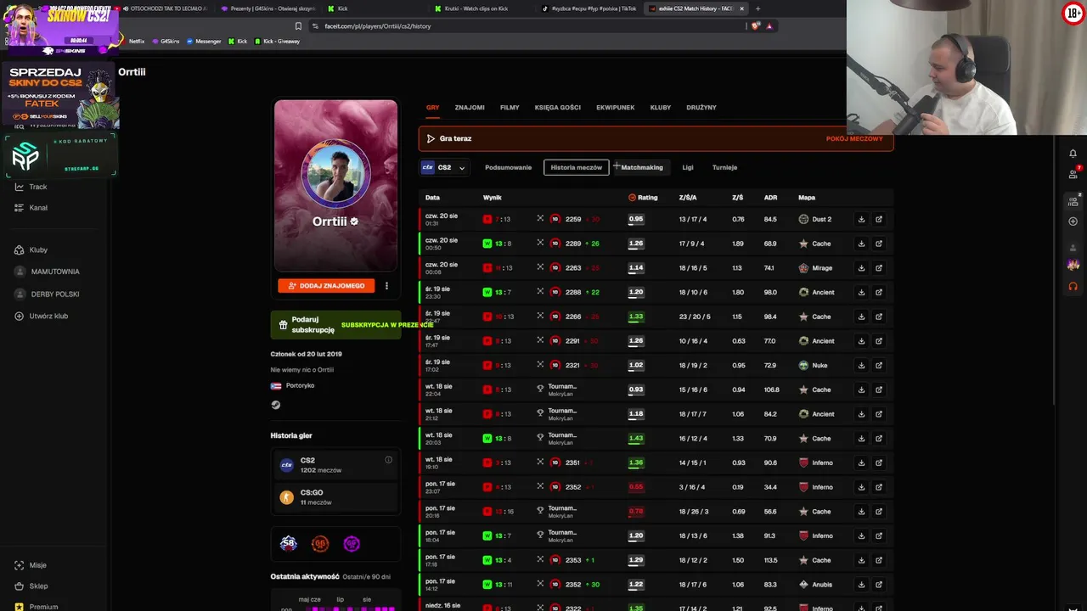This screenshot has width=1087, height=611.
Task: Open the Messenger bookmark
Action: (x=204, y=42)
